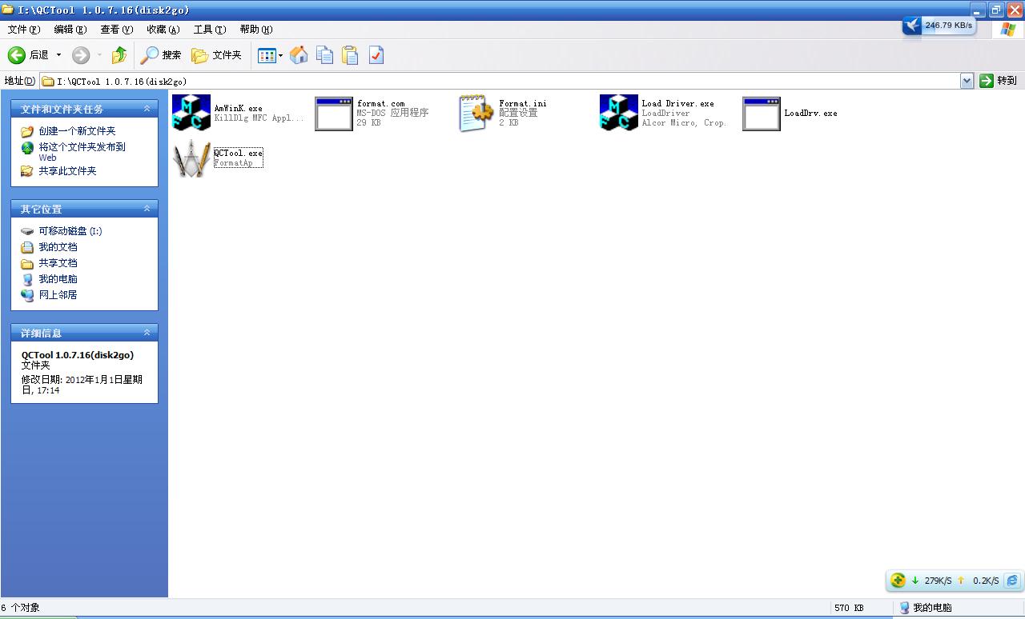
Task: Open the 文件(F) menu
Action: 23,30
